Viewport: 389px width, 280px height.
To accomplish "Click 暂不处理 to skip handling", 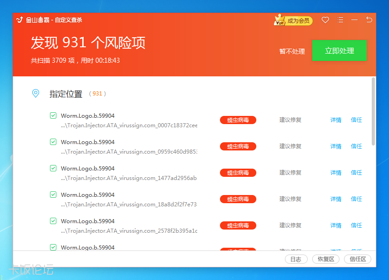I will (x=292, y=51).
